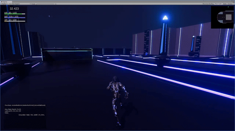Click the glowing triangle beacon on the tower
The width and height of the screenshot is (235, 131).
click(165, 18)
